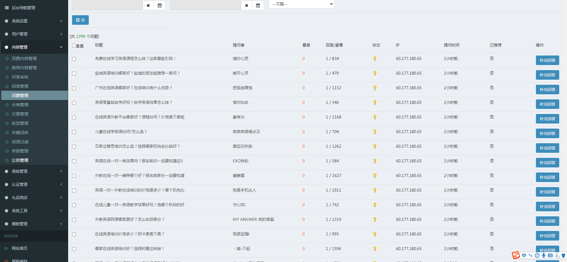
Task: Clear the second date field with X icon
Action: (x=247, y=5)
